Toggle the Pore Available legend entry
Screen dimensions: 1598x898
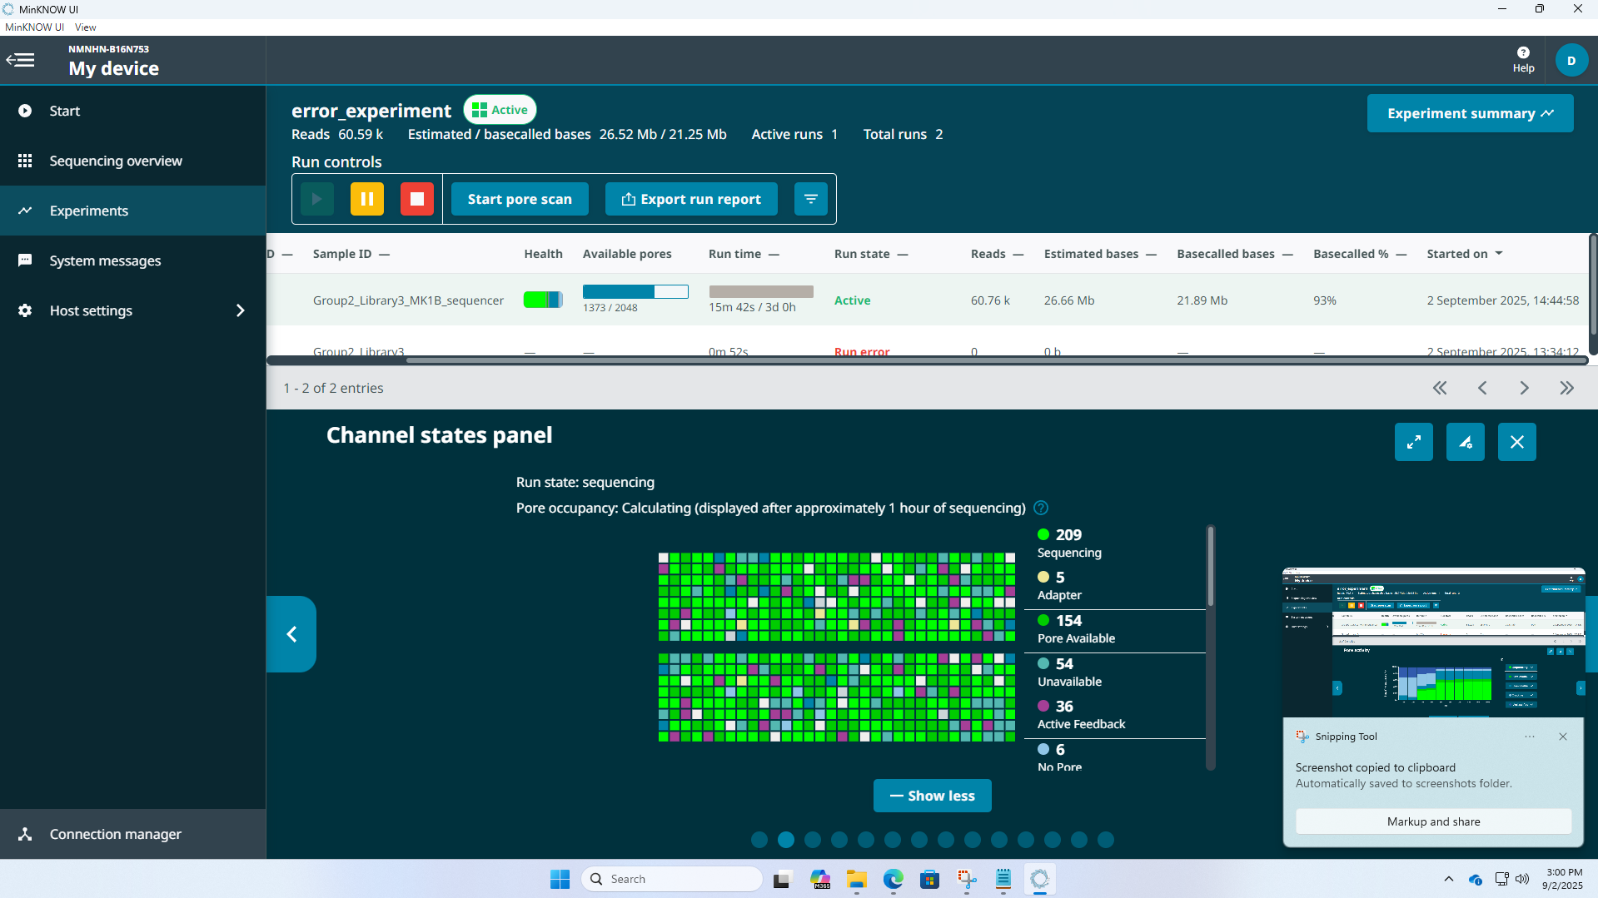pos(1075,629)
